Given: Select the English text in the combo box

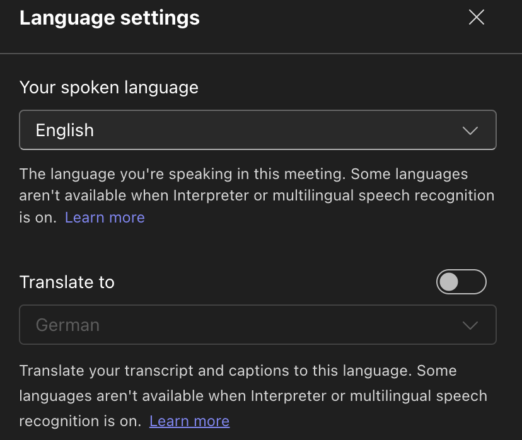Looking at the screenshot, I should point(65,130).
